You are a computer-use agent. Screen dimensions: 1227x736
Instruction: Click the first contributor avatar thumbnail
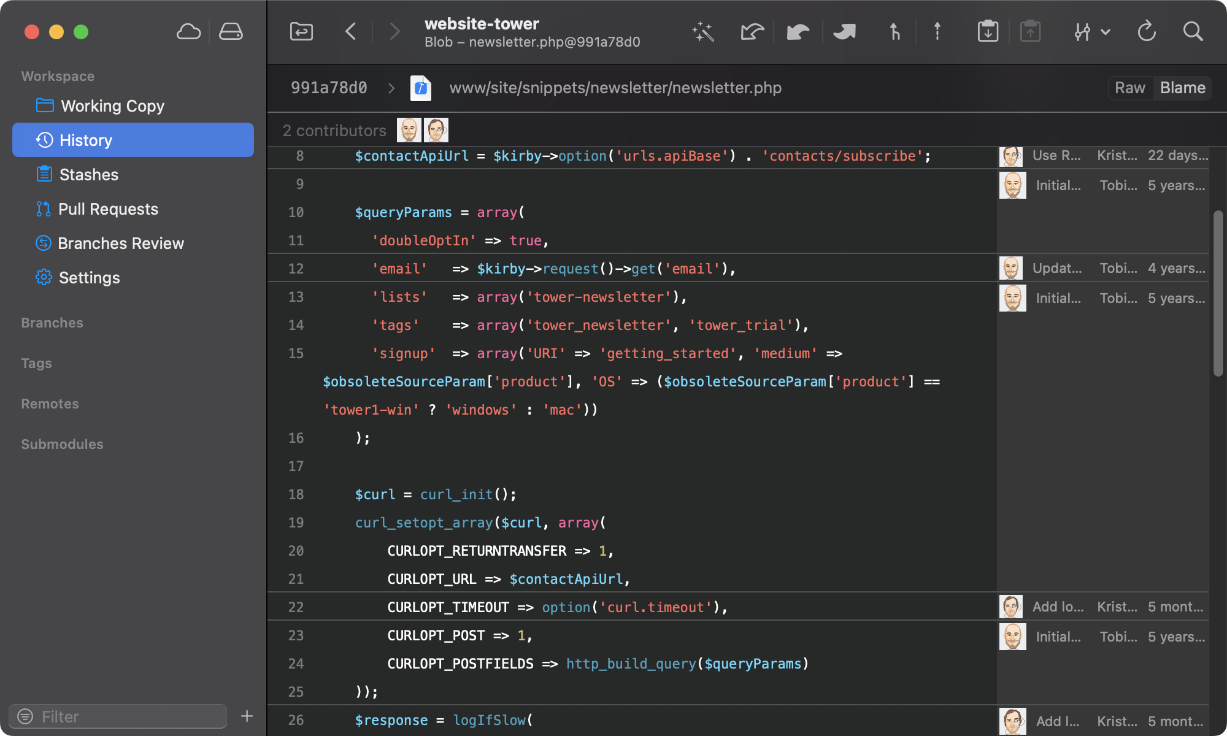(x=409, y=129)
